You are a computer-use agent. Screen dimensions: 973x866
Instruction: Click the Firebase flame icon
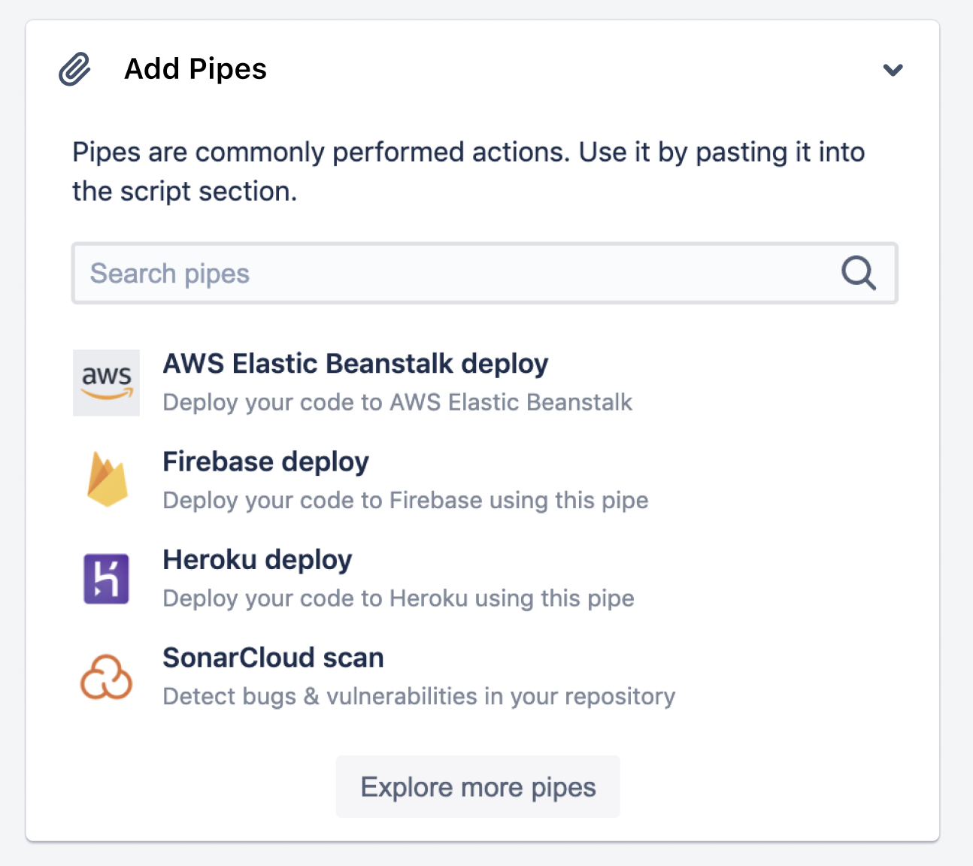[107, 480]
